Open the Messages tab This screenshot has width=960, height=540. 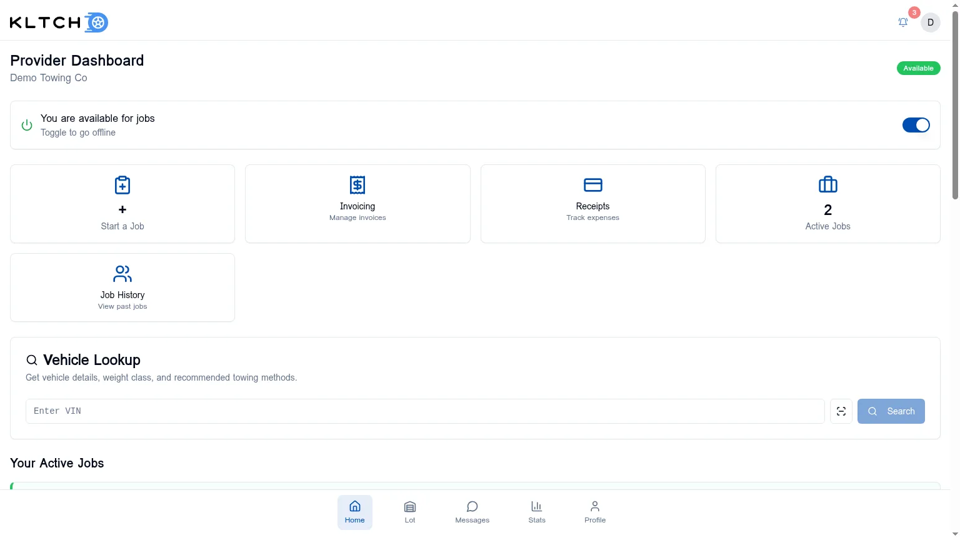472,512
